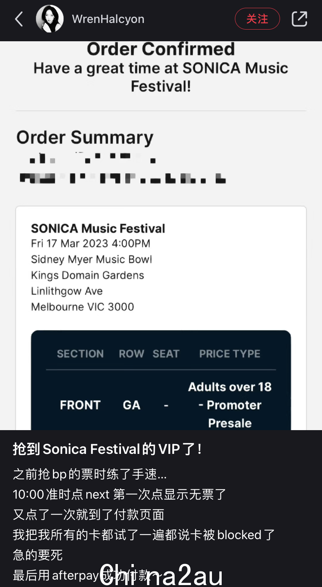
Task: Click the PRICE TYPE column header
Action: pos(230,354)
